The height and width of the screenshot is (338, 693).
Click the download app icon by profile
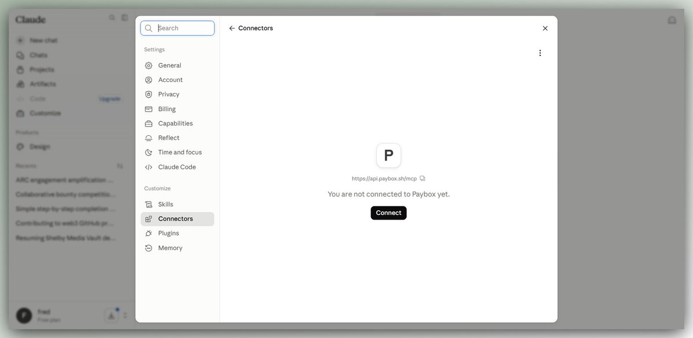pyautogui.click(x=112, y=315)
